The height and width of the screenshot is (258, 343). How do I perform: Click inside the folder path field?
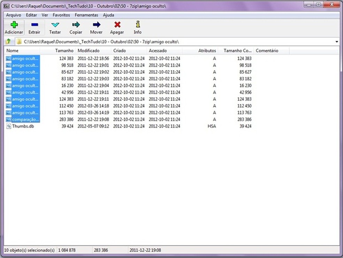point(174,42)
